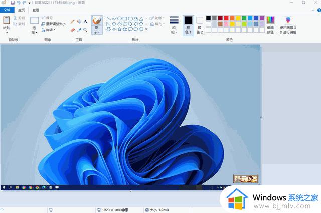Click 重新调整大小 (Resize)
The width and height of the screenshot is (321, 213).
(x=54, y=24)
